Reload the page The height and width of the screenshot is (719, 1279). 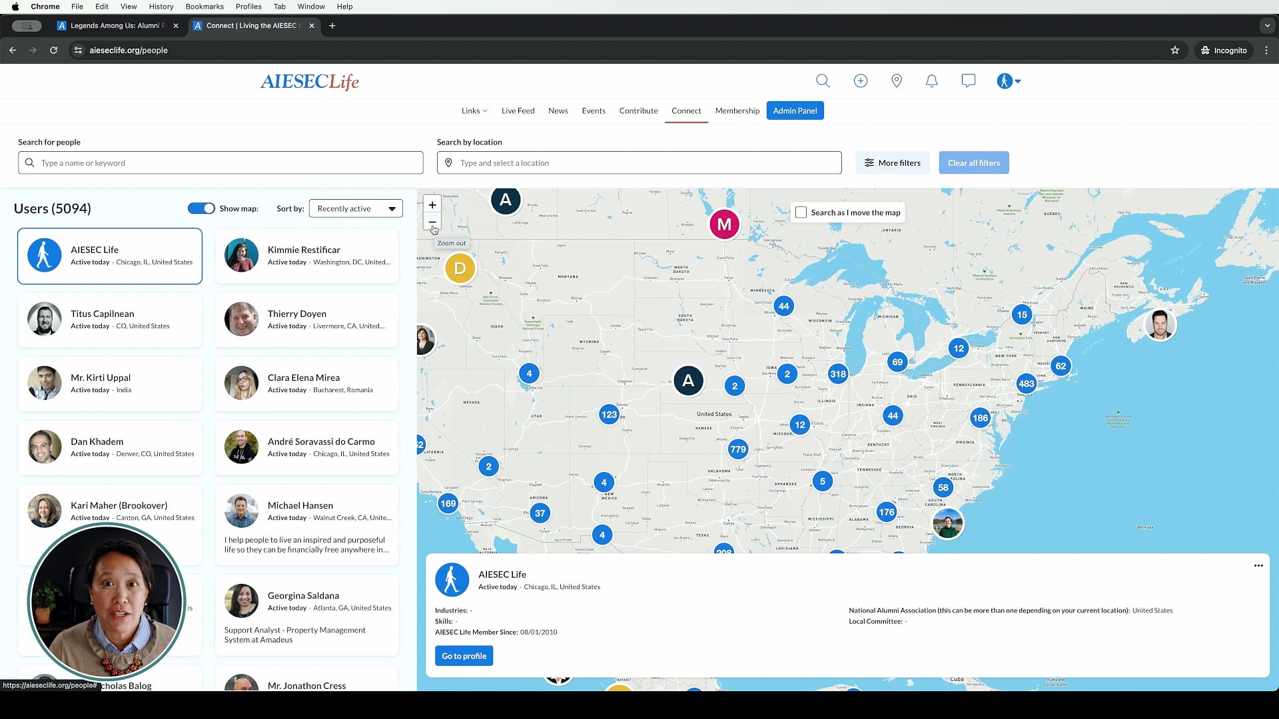pos(54,50)
